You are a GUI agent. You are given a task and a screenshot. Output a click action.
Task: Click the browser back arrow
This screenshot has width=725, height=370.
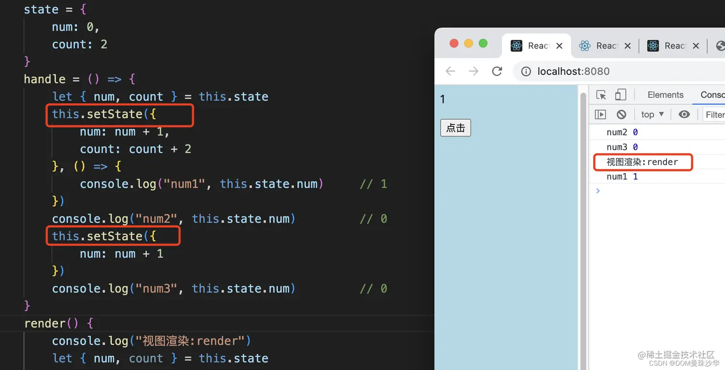tap(450, 72)
